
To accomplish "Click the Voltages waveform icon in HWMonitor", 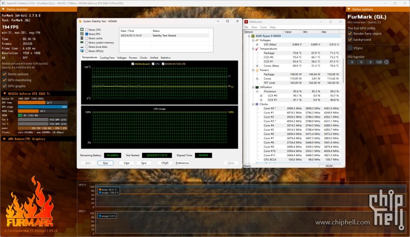I will 257,40.
